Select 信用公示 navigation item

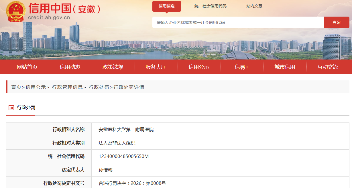(199, 67)
